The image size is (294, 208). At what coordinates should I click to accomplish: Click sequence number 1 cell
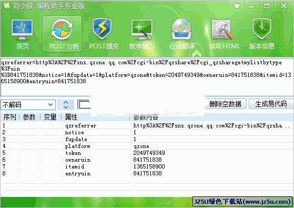[4, 125]
